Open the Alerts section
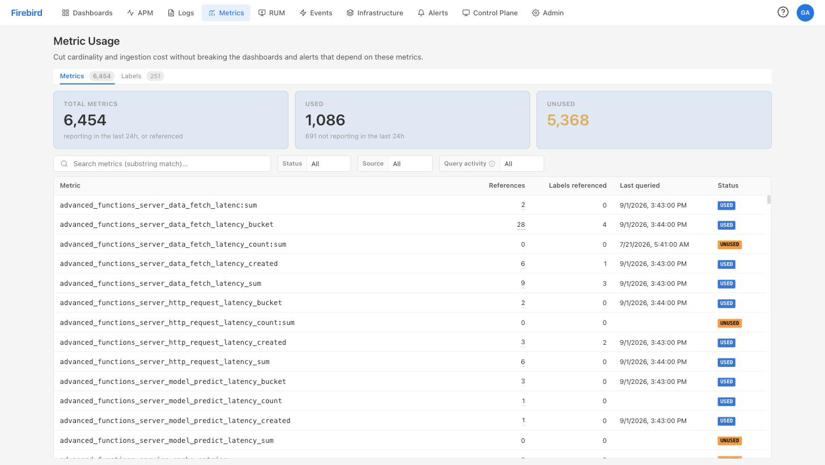This screenshot has height=465, width=825. coord(433,12)
